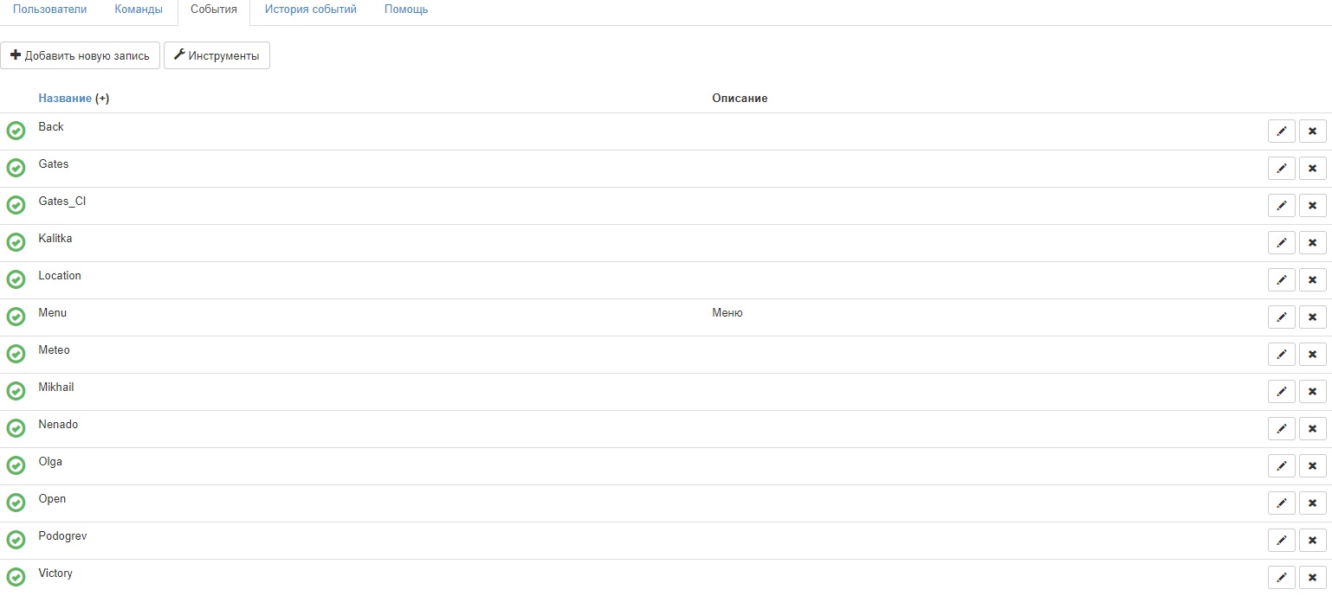Delete the Victory event
Image resolution: width=1332 pixels, height=596 pixels.
[1312, 578]
